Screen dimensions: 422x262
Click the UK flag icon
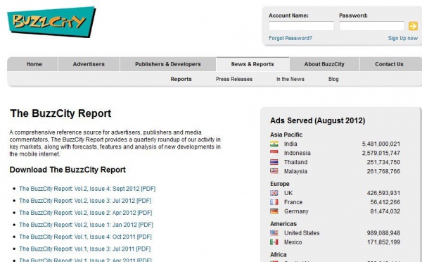pos(274,193)
